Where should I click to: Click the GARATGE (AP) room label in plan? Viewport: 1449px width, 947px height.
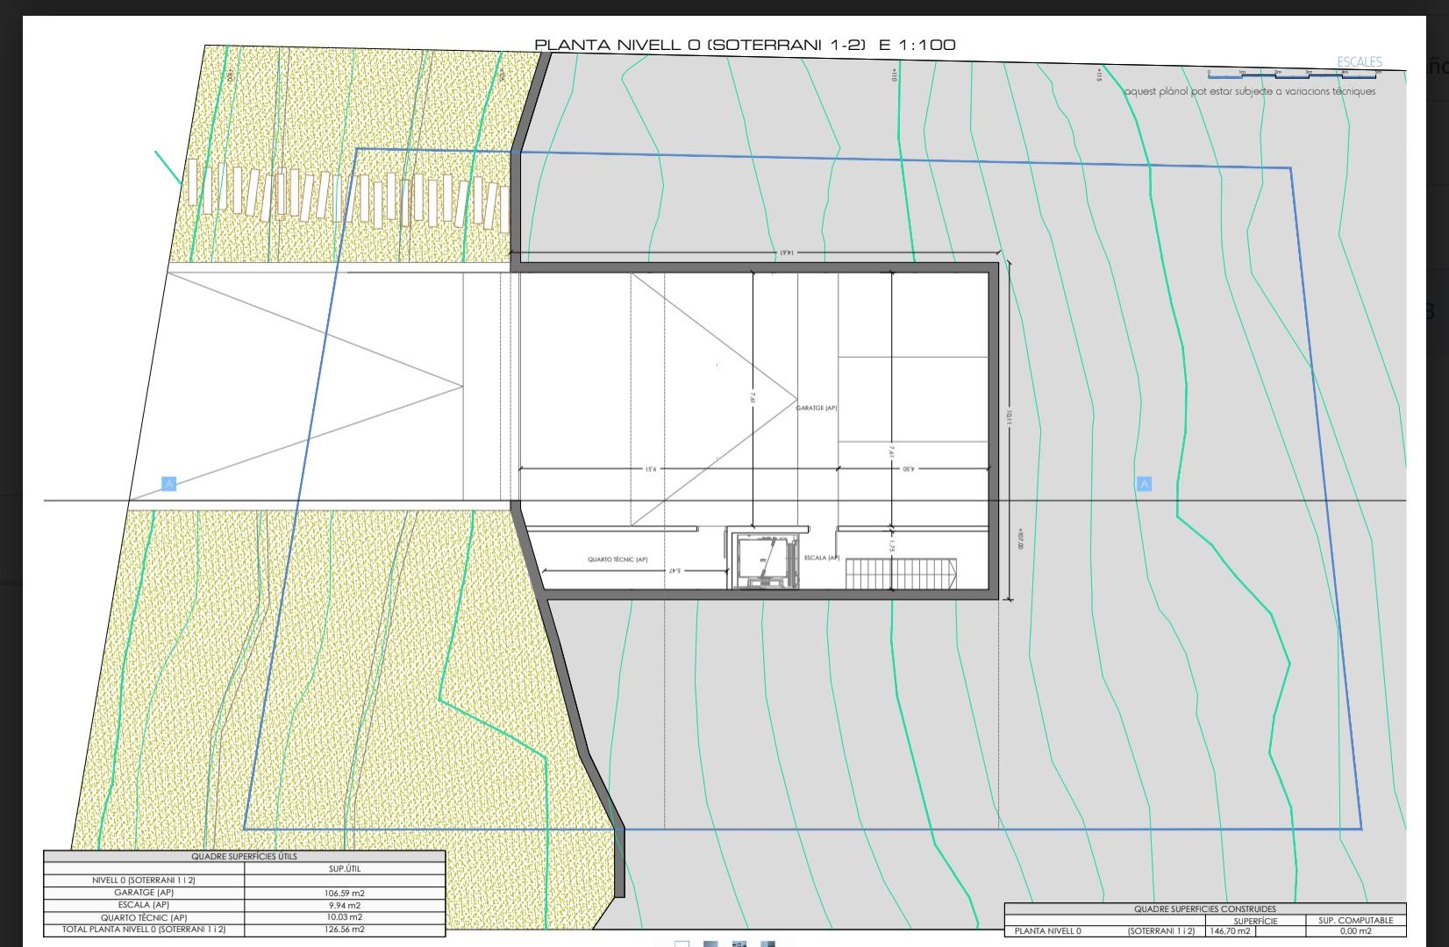pos(817,408)
